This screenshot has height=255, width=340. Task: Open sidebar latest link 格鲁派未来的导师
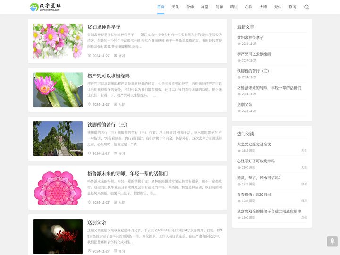pos(269,88)
